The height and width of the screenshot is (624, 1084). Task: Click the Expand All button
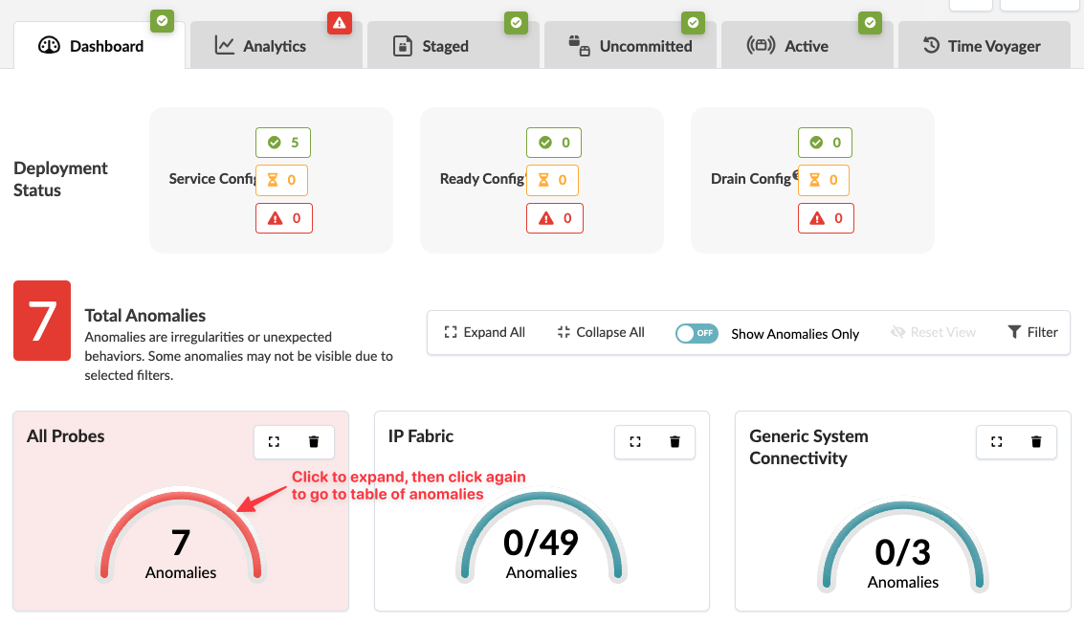pos(485,332)
